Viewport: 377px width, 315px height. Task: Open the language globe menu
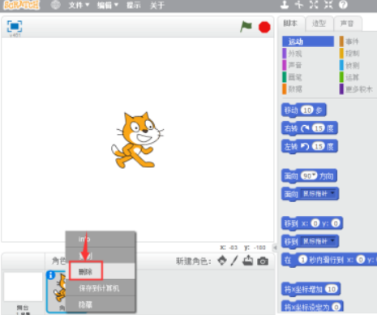pyautogui.click(x=56, y=5)
